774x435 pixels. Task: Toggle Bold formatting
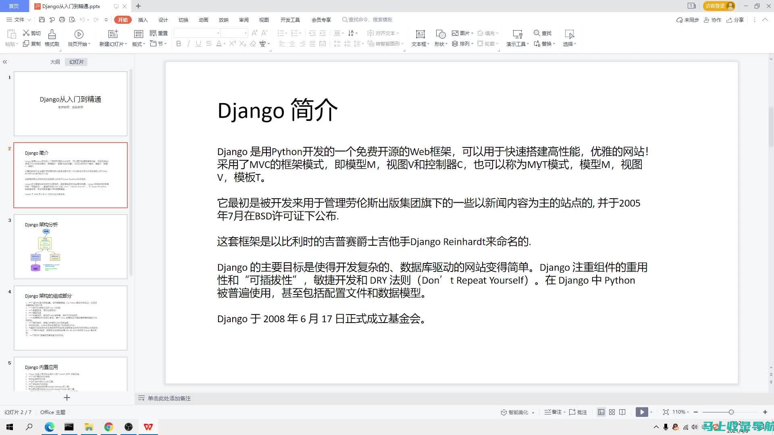[179, 43]
